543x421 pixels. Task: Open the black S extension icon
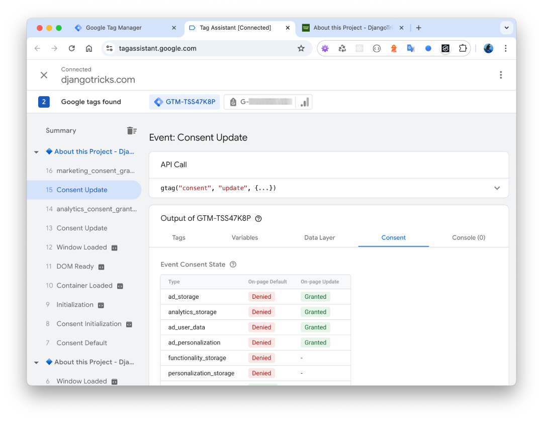tap(445, 48)
